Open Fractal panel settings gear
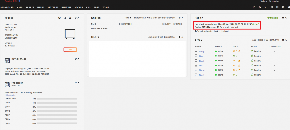This screenshot has height=130, width=290. [75, 18]
